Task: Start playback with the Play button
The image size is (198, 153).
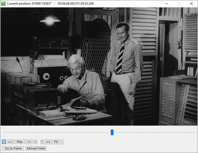Action: pyautogui.click(x=20, y=142)
